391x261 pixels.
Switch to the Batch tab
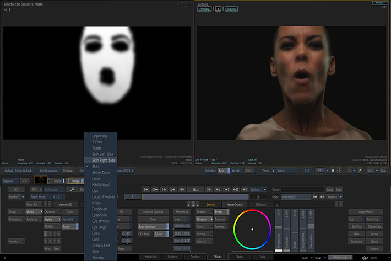pos(240,257)
